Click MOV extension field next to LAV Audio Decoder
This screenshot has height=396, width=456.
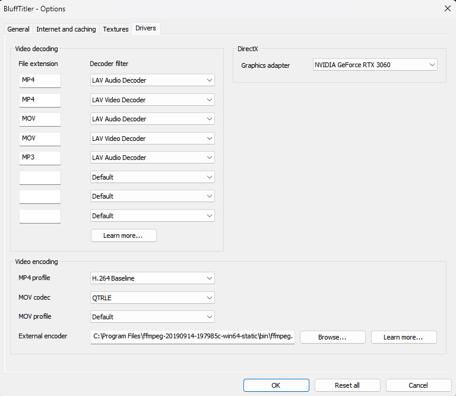tap(40, 120)
